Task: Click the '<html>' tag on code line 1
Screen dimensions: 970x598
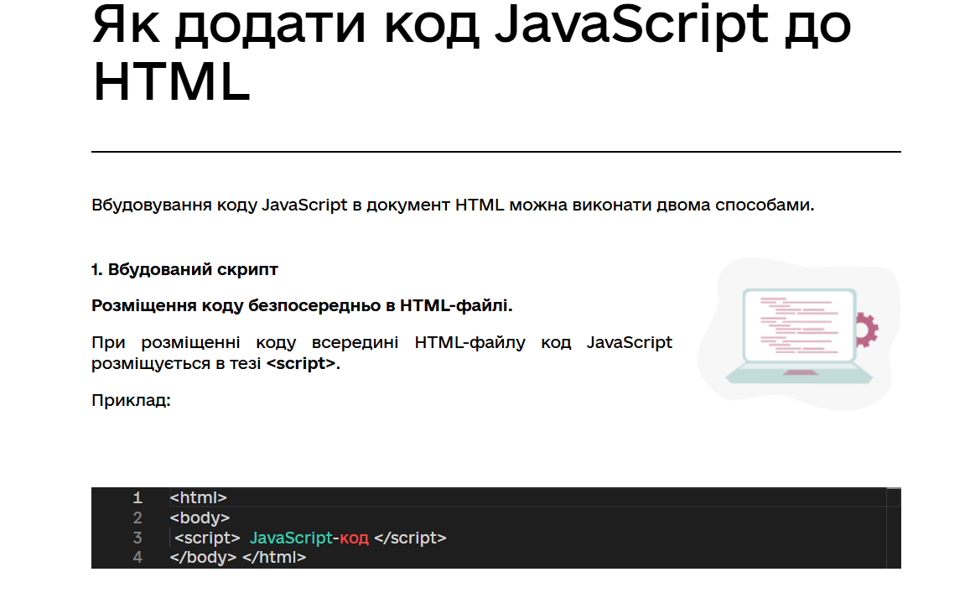Action: [x=198, y=497]
